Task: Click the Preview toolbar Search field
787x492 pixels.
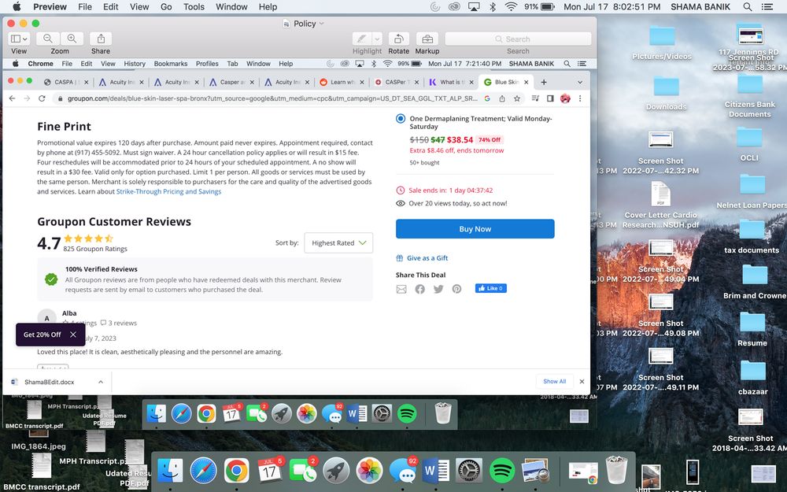Action: pos(518,39)
